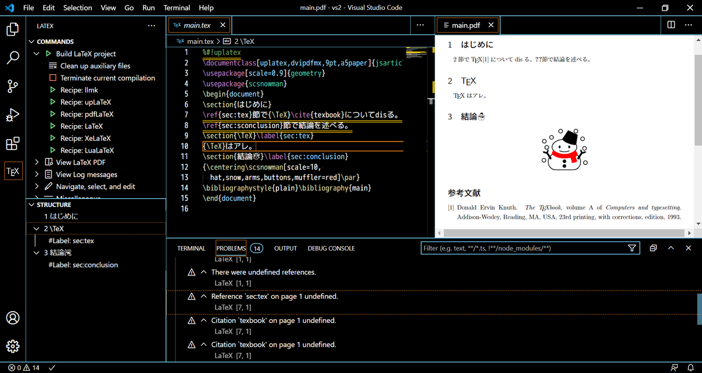Screen dimensions: 702x373
Task: Click the '2 \TeX' breadcrumb item
Action: pyautogui.click(x=239, y=42)
